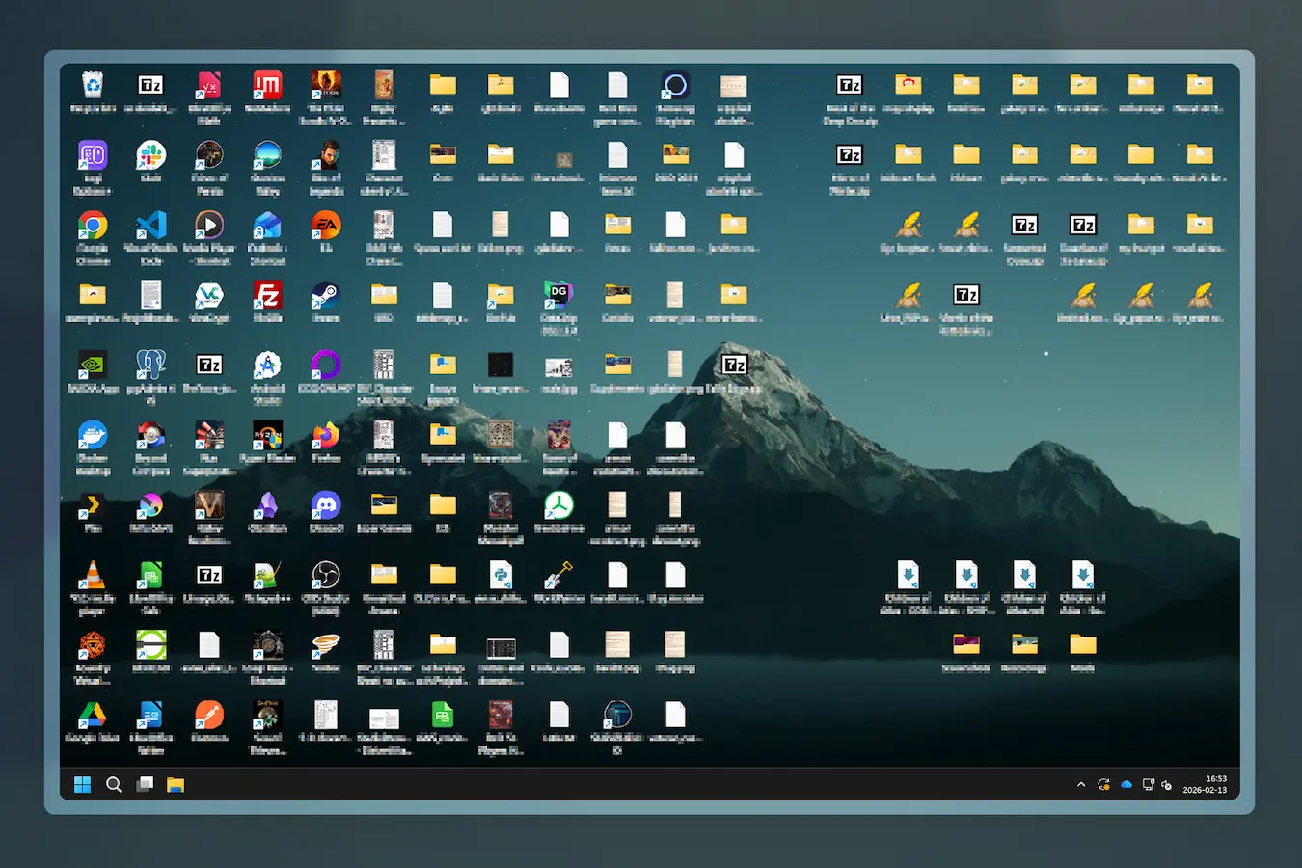This screenshot has height=868, width=1302.
Task: Click the taskbar Search magnifier
Action: click(x=114, y=784)
